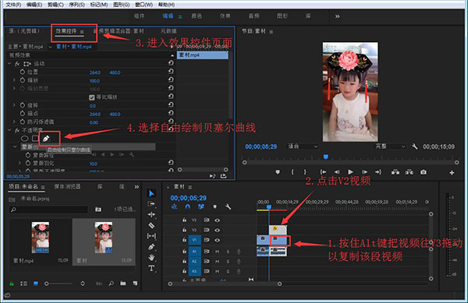
Task: Toggle lock on V3 track
Action: (x=184, y=220)
